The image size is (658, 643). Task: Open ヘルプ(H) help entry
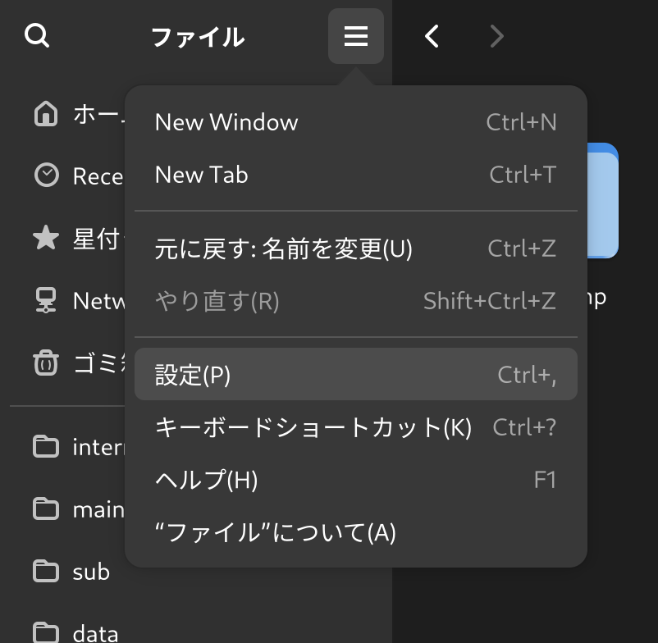pyautogui.click(x=356, y=480)
